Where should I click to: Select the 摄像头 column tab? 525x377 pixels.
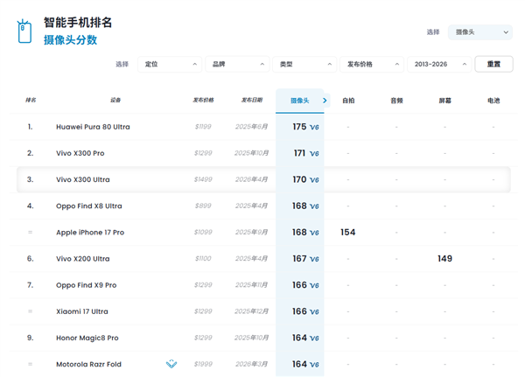coord(299,101)
